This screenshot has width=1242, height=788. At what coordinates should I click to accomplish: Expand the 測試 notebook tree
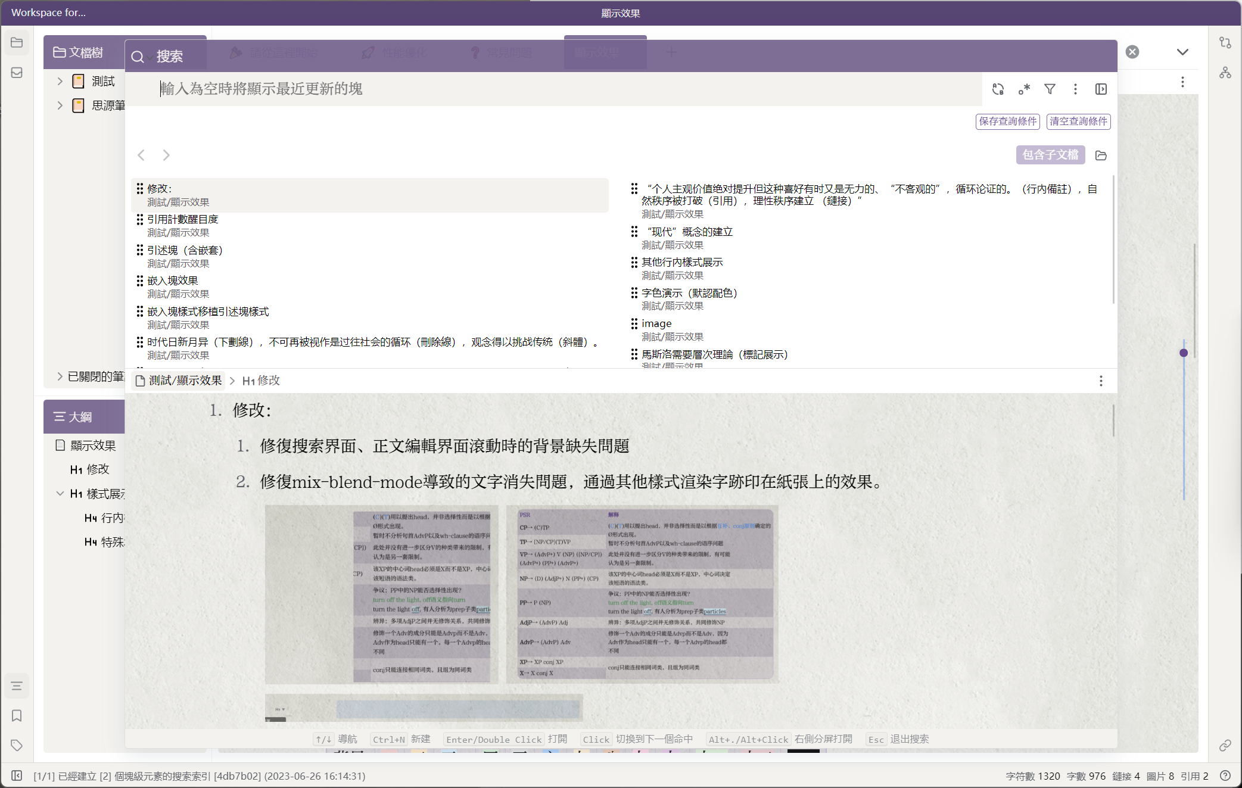point(60,81)
